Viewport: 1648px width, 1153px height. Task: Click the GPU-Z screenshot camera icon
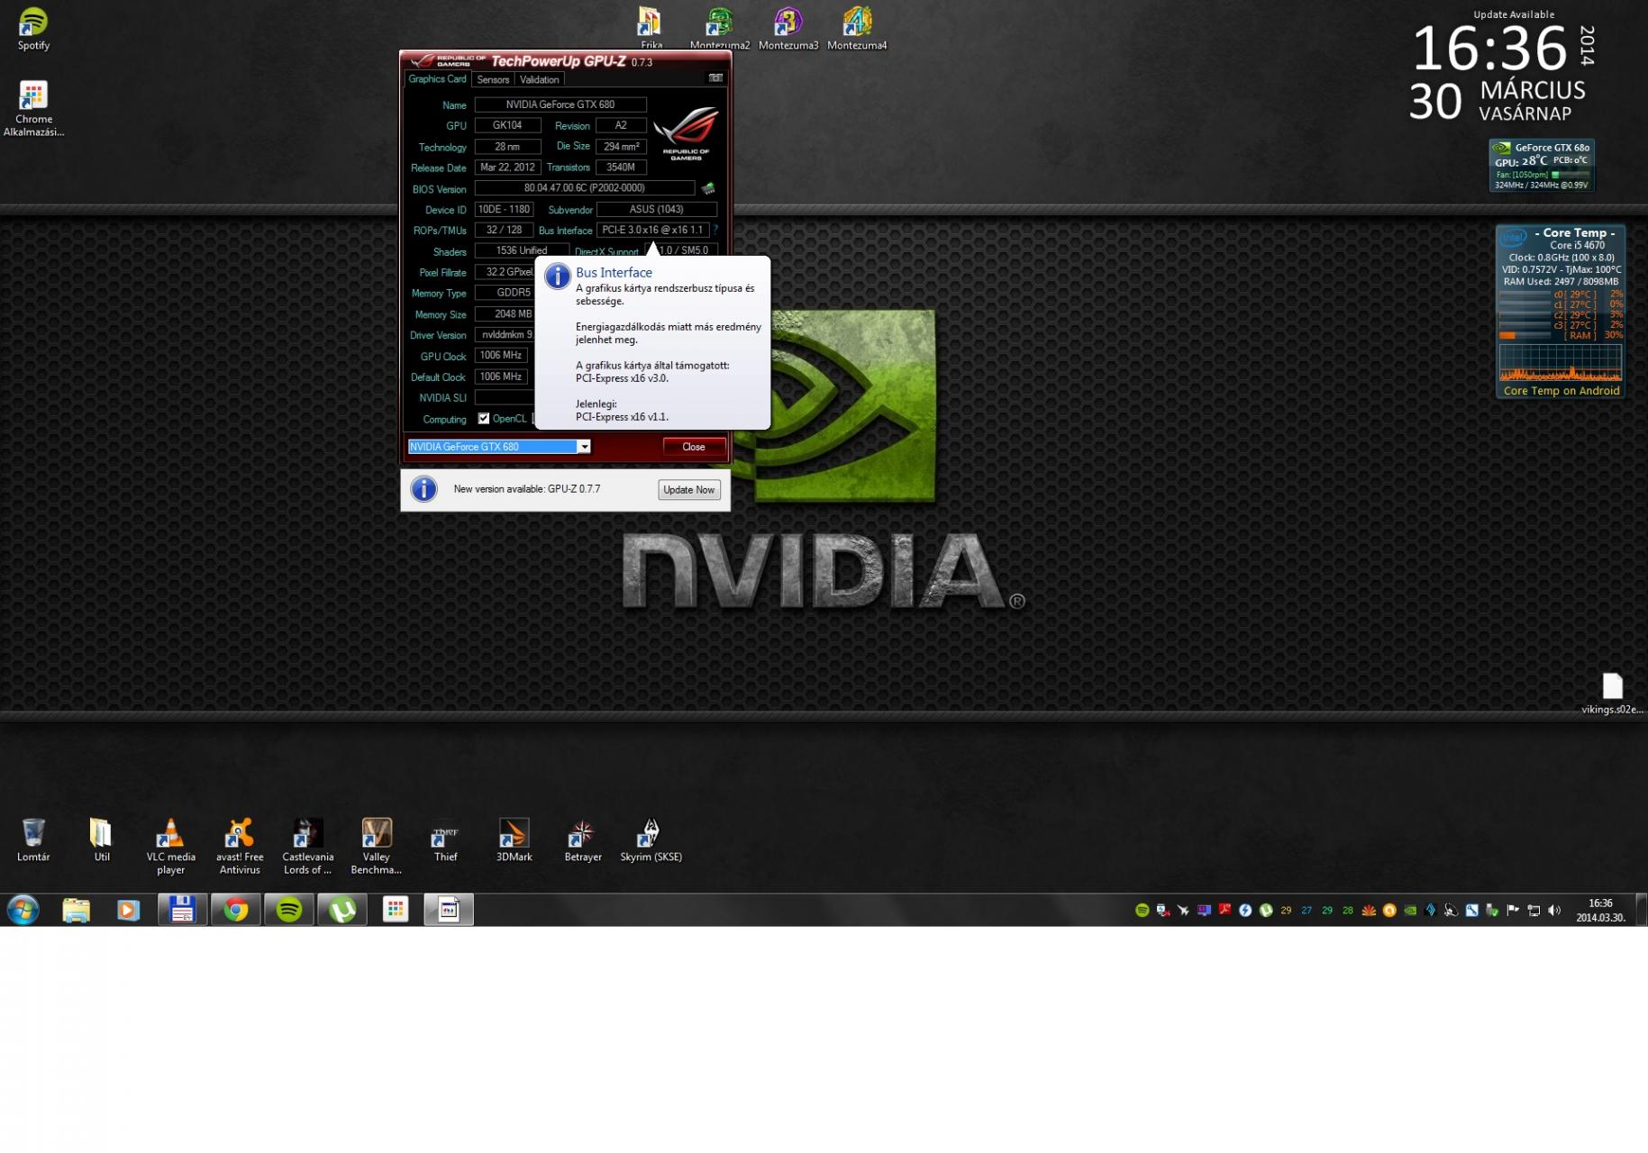tap(715, 78)
